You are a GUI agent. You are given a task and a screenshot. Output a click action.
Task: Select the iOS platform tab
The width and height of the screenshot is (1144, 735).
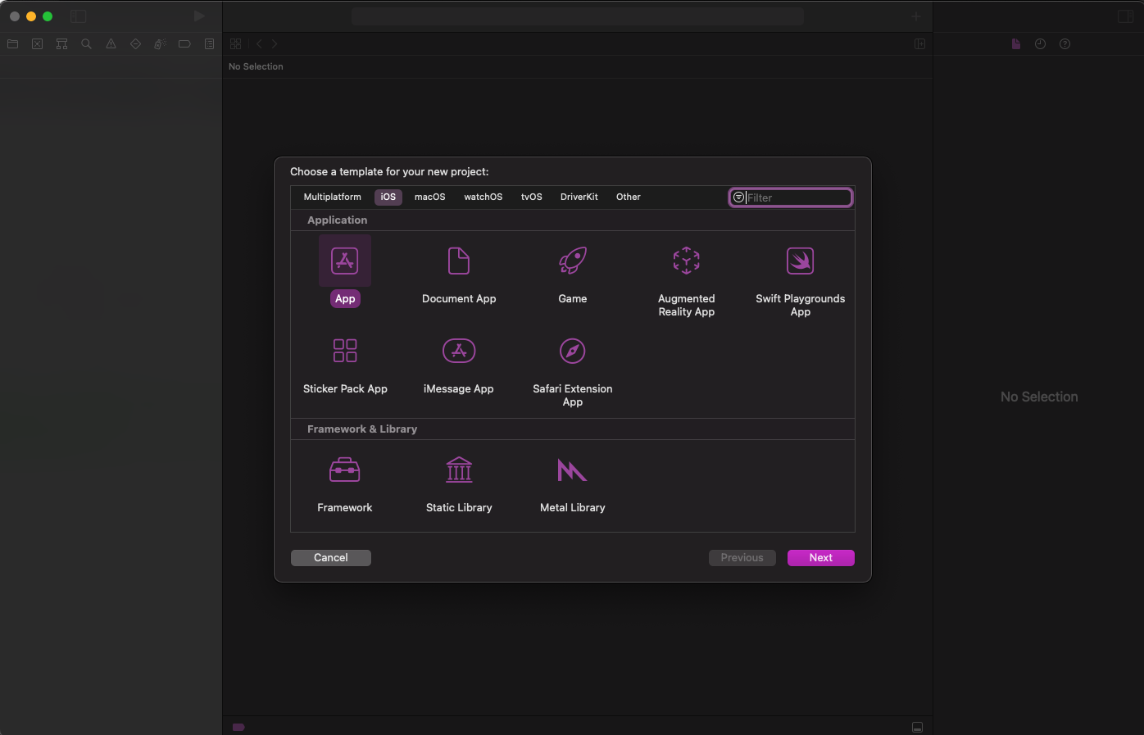[x=388, y=197]
